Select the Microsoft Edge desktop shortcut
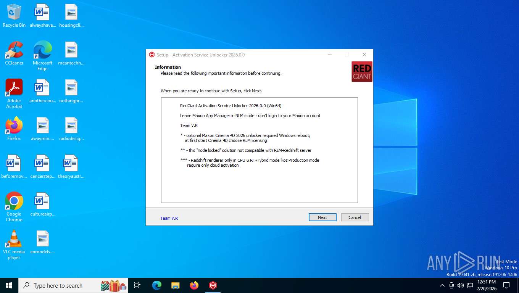This screenshot has width=519, height=293. click(x=42, y=56)
